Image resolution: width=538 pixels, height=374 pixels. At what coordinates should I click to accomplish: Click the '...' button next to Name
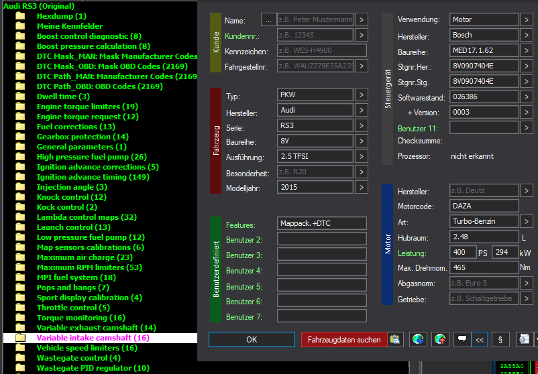click(x=268, y=20)
